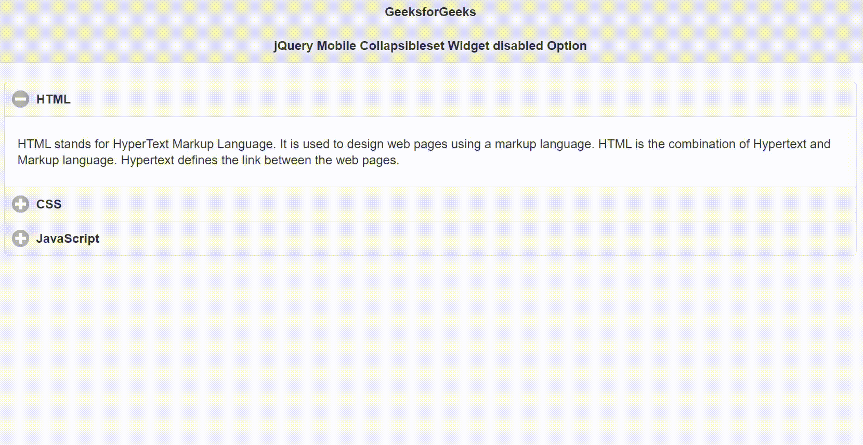Expand the CSS collapsible section

point(430,204)
